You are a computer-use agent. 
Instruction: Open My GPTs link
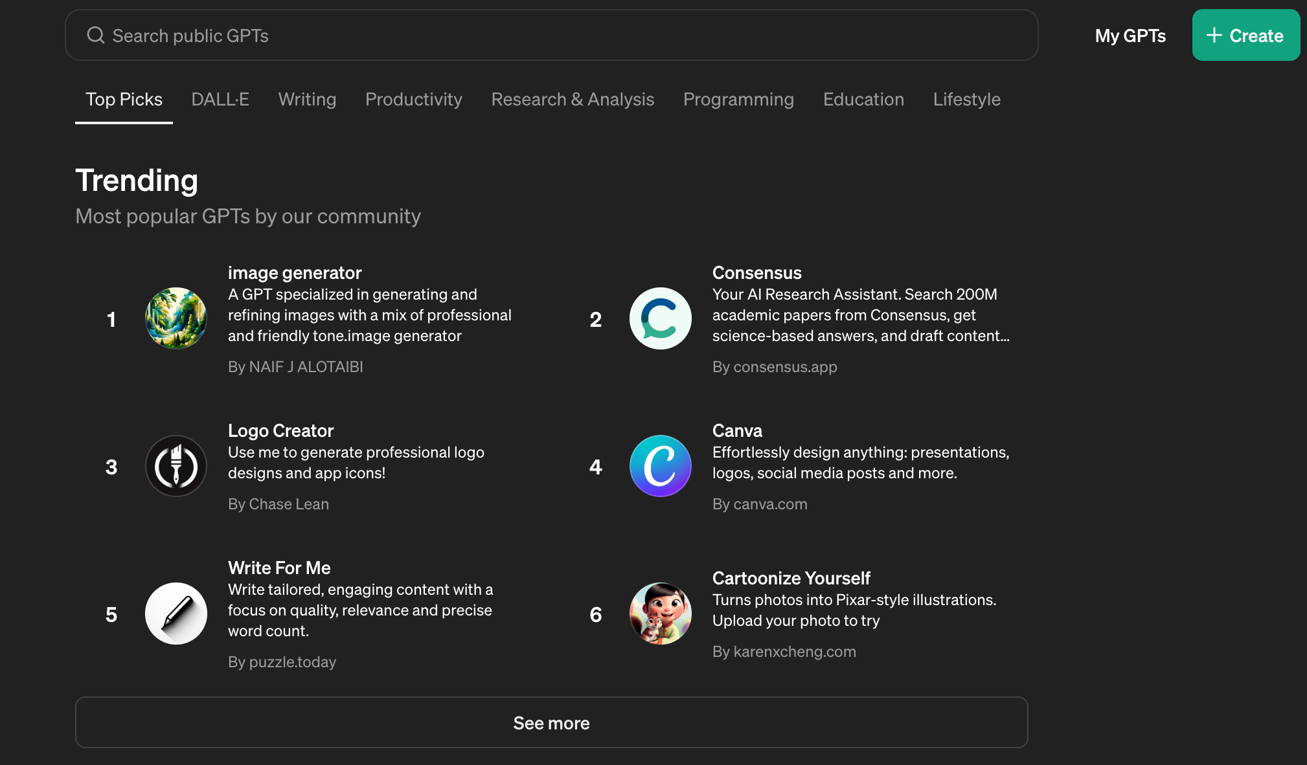pyautogui.click(x=1130, y=36)
